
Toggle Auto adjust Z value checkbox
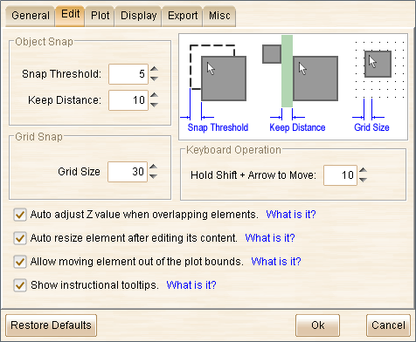(x=20, y=215)
